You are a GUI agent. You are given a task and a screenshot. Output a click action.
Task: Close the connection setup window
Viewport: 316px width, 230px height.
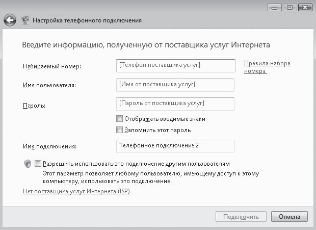coord(305,8)
